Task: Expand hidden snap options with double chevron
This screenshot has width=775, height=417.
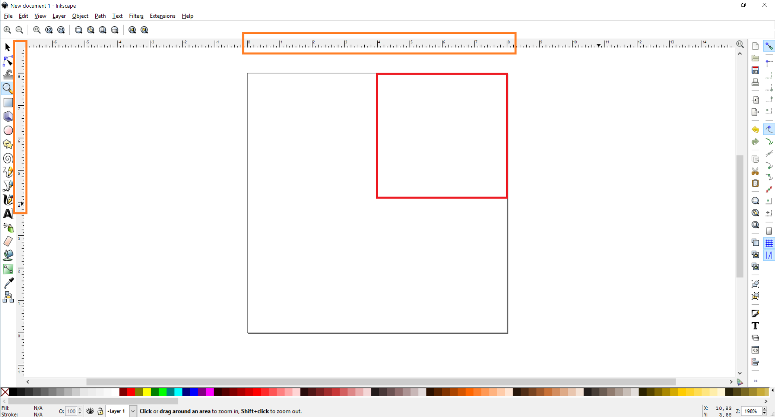Action: pos(756,381)
